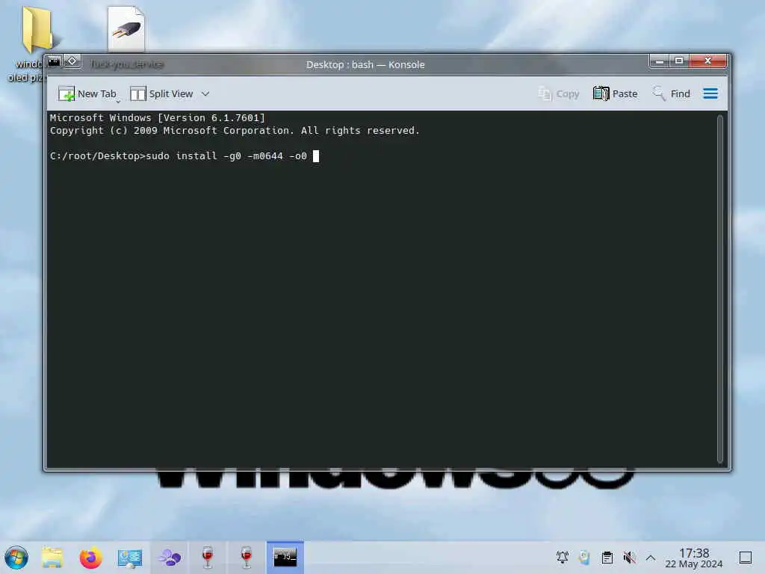Expand the Split View options chevron
The height and width of the screenshot is (574, 765).
pos(205,93)
